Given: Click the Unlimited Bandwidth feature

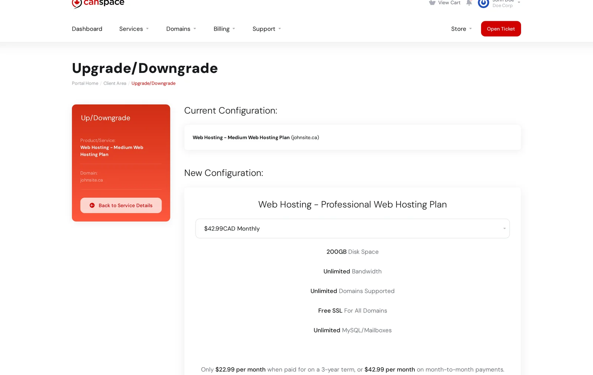Looking at the screenshot, I should [352, 271].
